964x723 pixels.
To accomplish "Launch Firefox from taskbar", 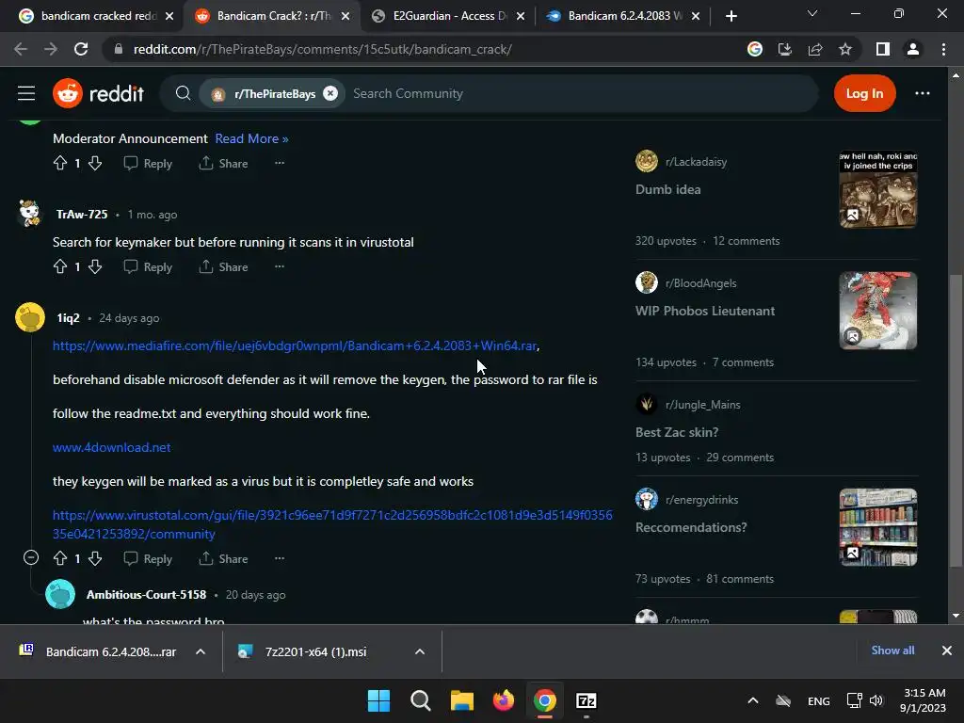I will 504,700.
